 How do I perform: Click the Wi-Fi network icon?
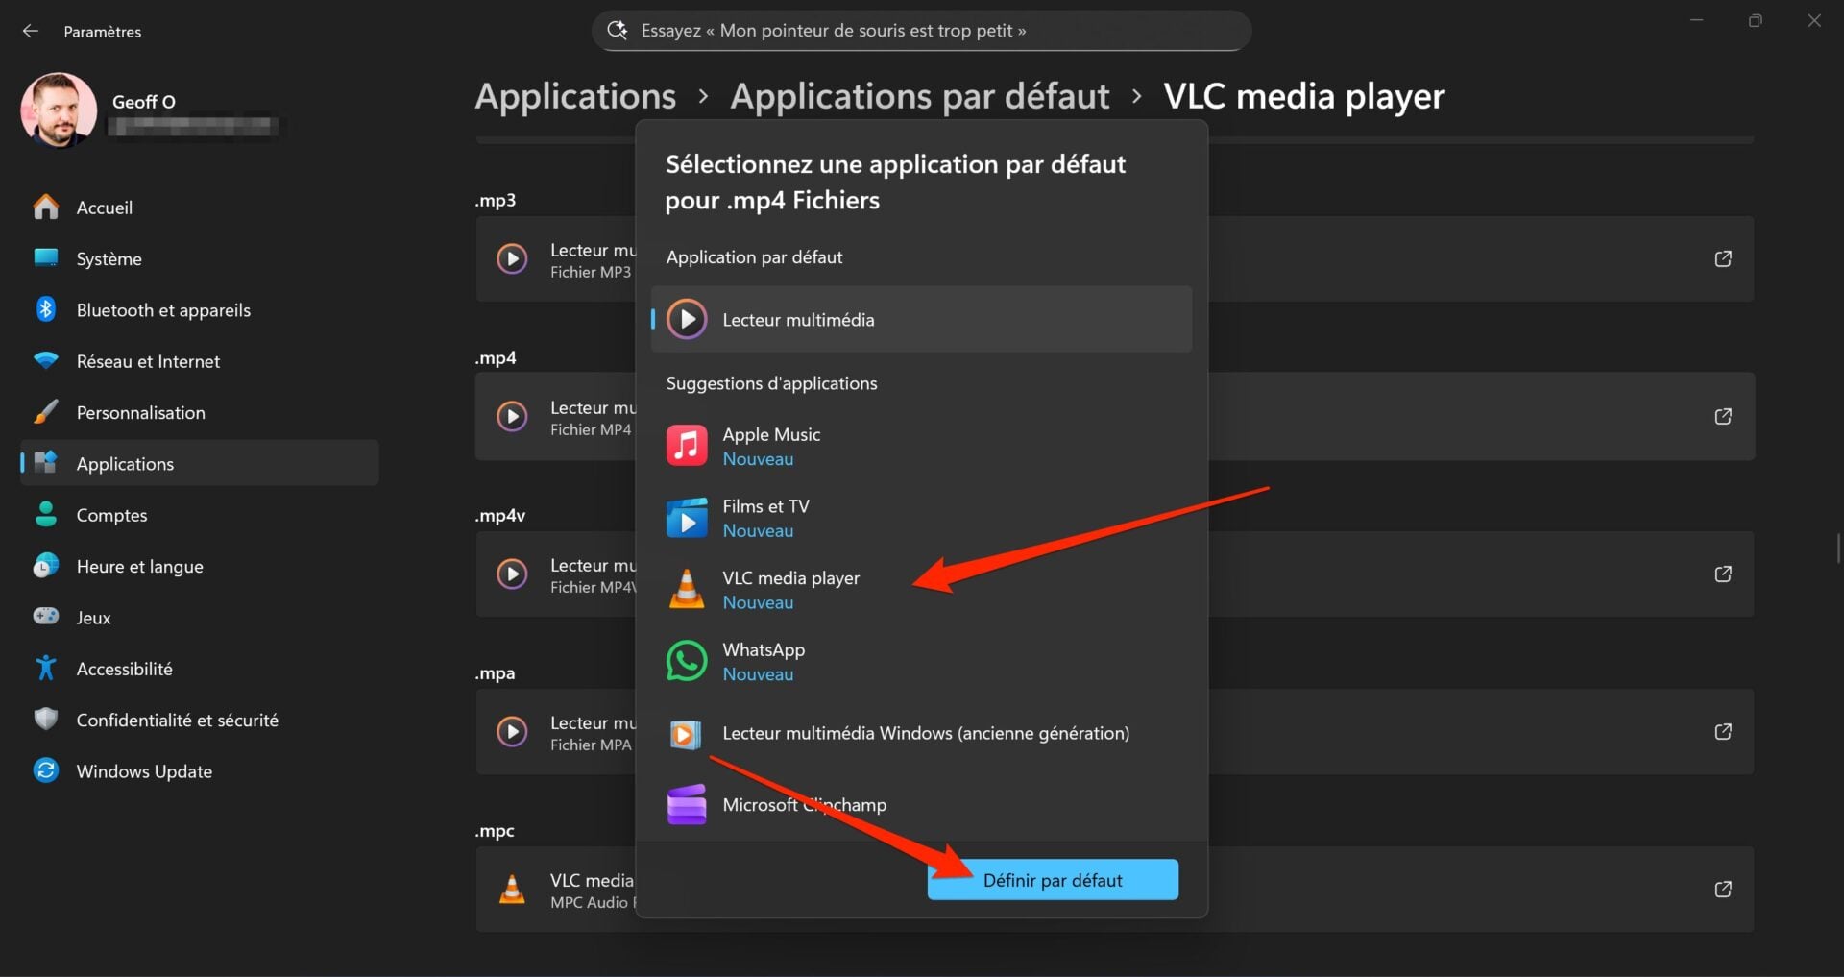[x=45, y=360]
